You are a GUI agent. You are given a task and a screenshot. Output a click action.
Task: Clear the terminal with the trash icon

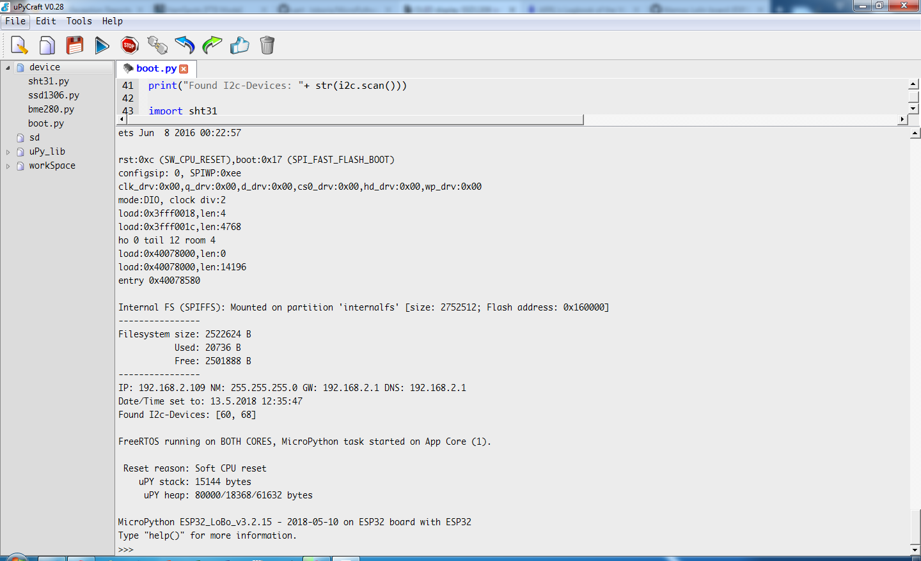point(267,45)
